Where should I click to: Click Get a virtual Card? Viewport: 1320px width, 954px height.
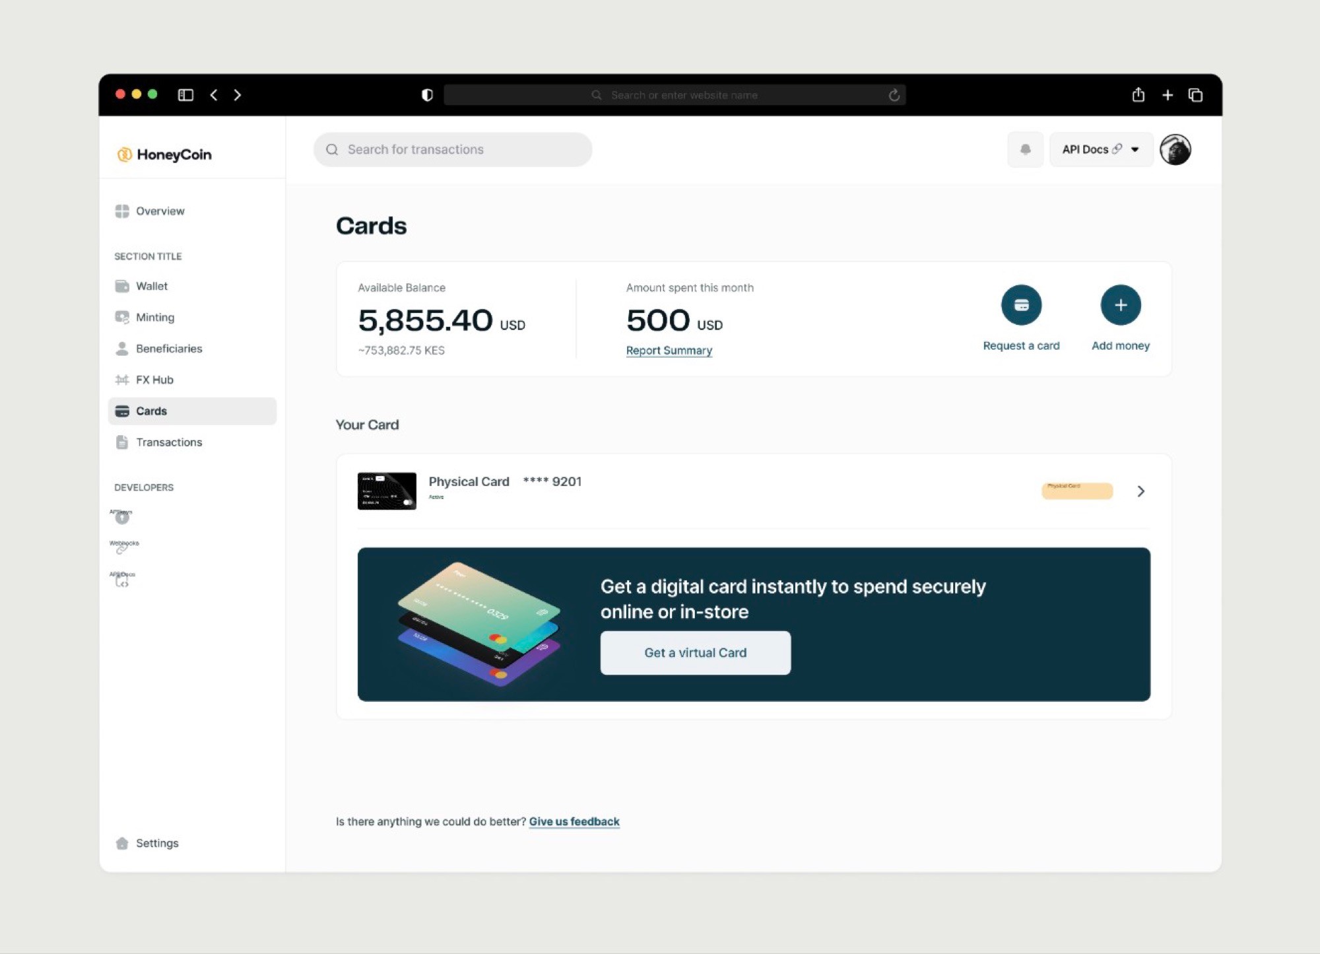[696, 653]
